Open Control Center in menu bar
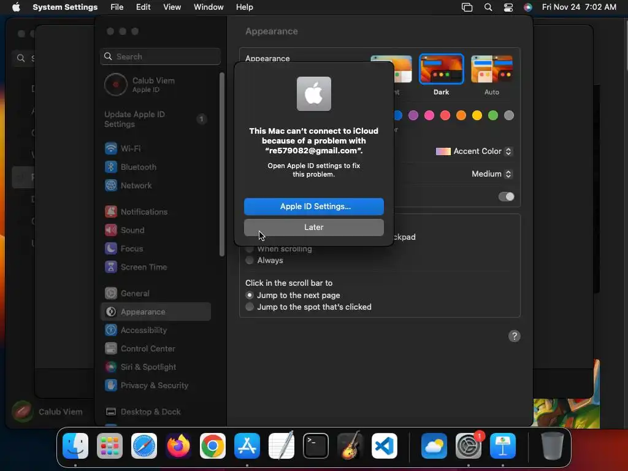 click(x=508, y=7)
